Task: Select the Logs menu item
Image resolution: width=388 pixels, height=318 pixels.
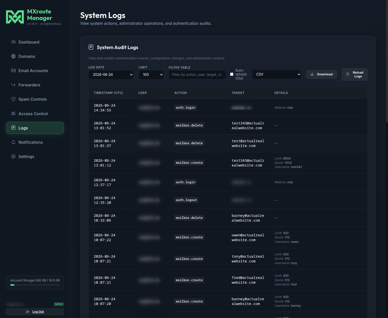Action: click(x=35, y=128)
